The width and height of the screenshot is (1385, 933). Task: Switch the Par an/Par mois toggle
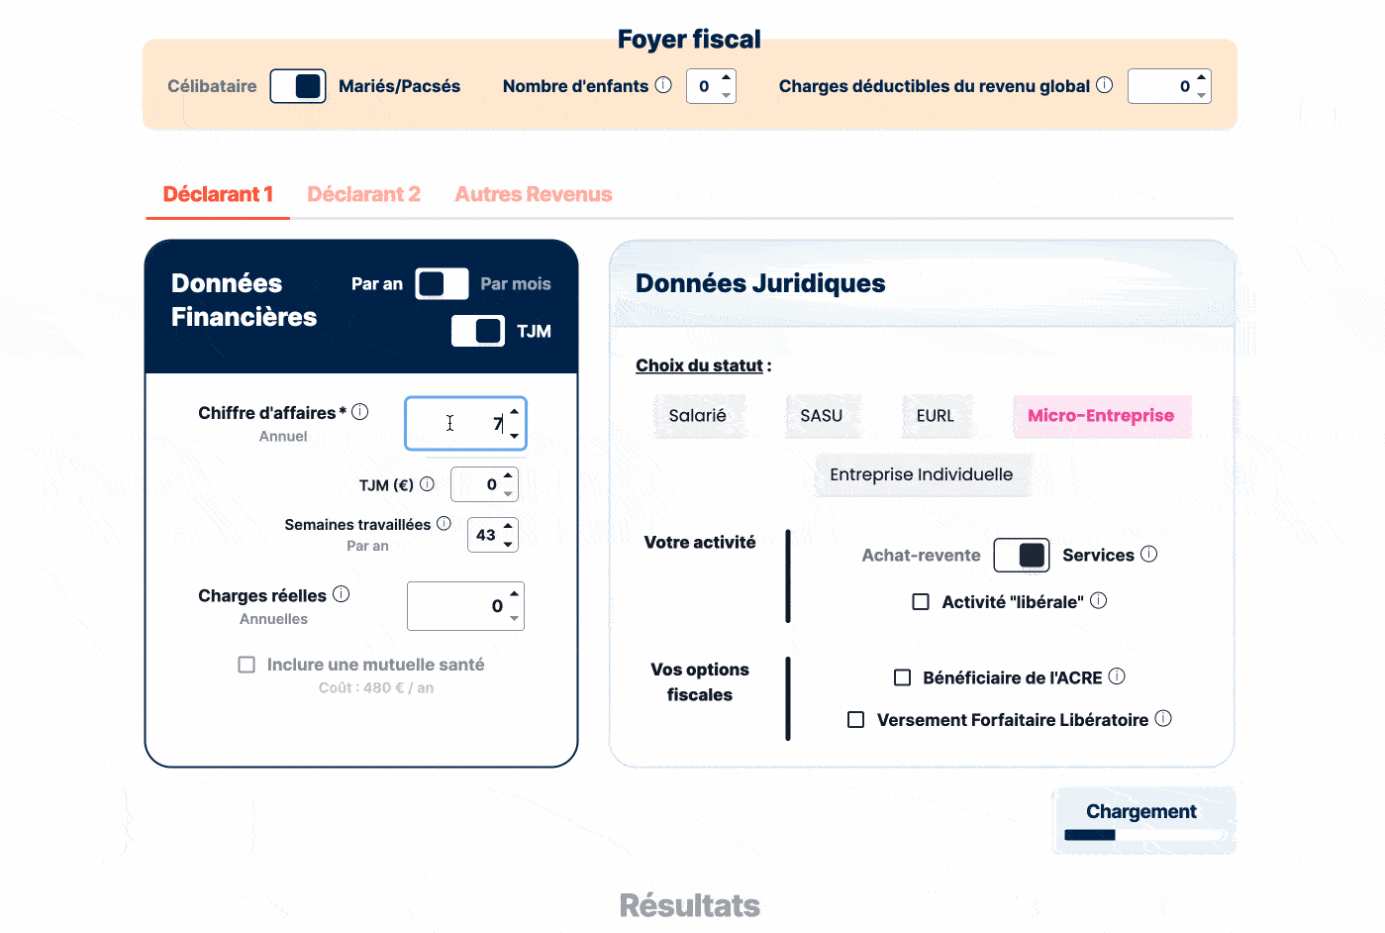point(442,283)
